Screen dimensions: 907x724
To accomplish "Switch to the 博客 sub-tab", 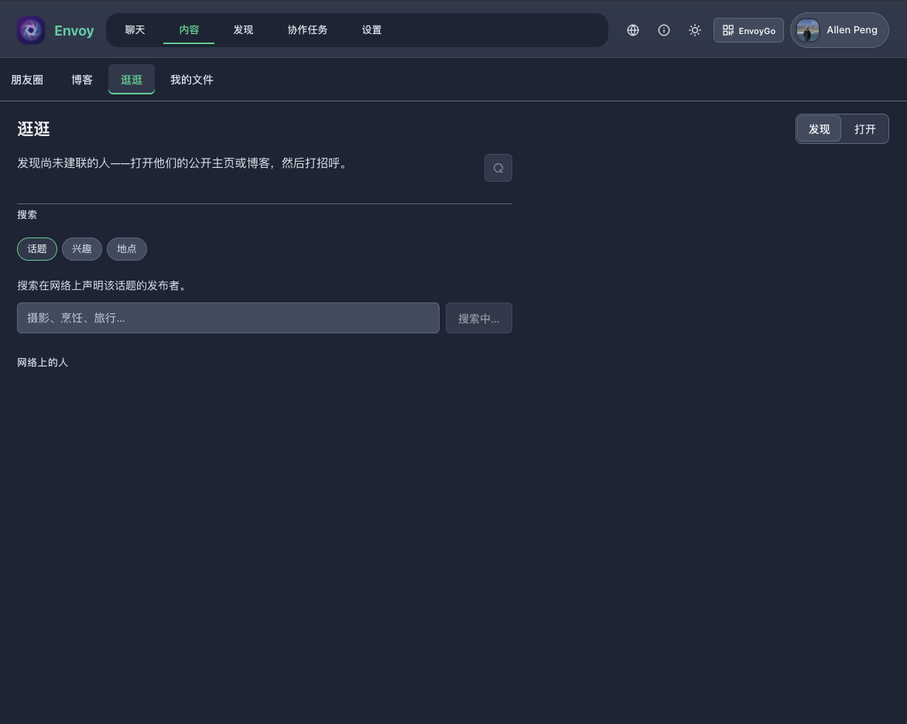I will tap(82, 80).
